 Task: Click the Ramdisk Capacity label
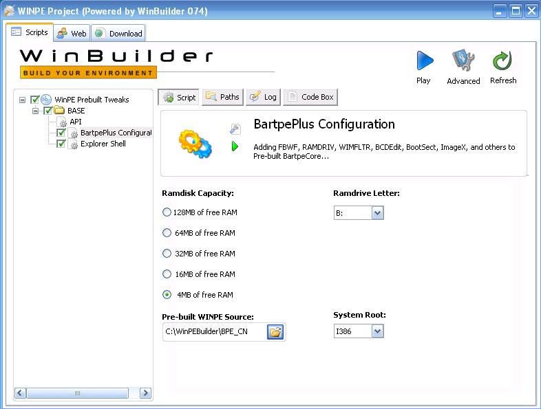(198, 193)
